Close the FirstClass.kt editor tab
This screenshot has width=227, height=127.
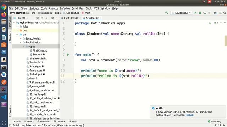point(80,18)
